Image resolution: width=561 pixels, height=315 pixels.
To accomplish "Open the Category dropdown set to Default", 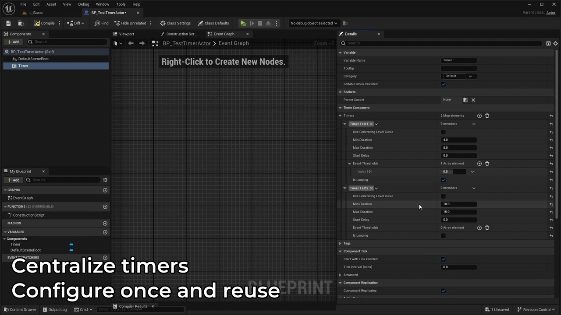I will (x=459, y=76).
